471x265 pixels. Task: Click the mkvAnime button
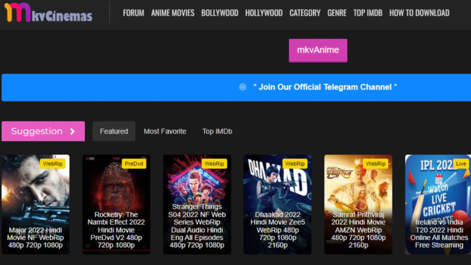click(x=318, y=51)
